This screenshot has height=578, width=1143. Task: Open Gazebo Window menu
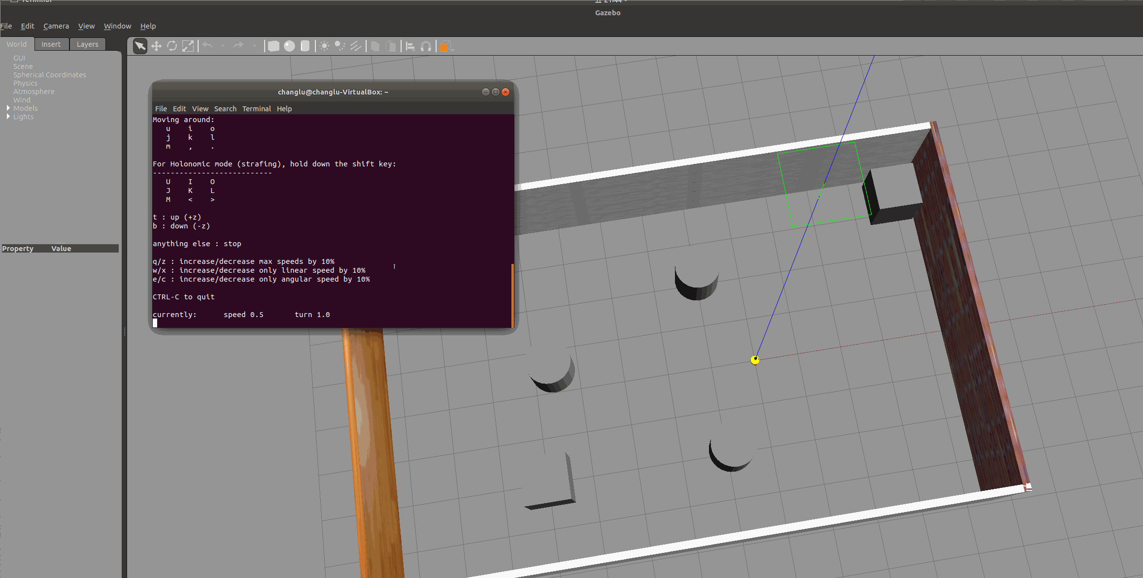pyautogui.click(x=117, y=26)
